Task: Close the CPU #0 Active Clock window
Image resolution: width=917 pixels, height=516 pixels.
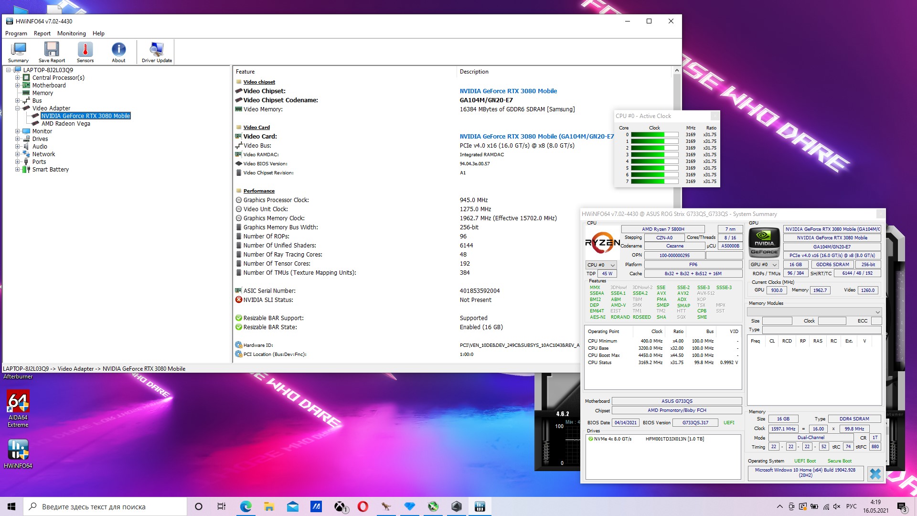Action: [x=715, y=116]
